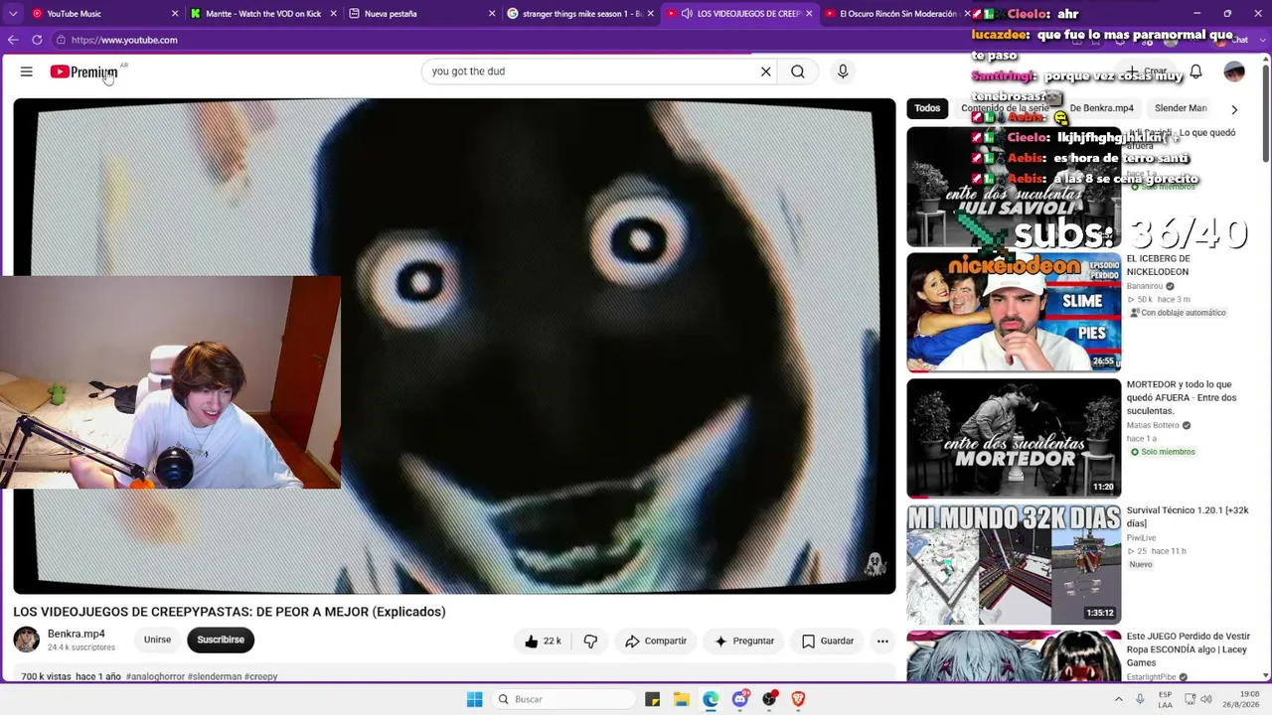The width and height of the screenshot is (1272, 715).
Task: Open the Matias Bottero channel link
Action: click(x=1153, y=425)
